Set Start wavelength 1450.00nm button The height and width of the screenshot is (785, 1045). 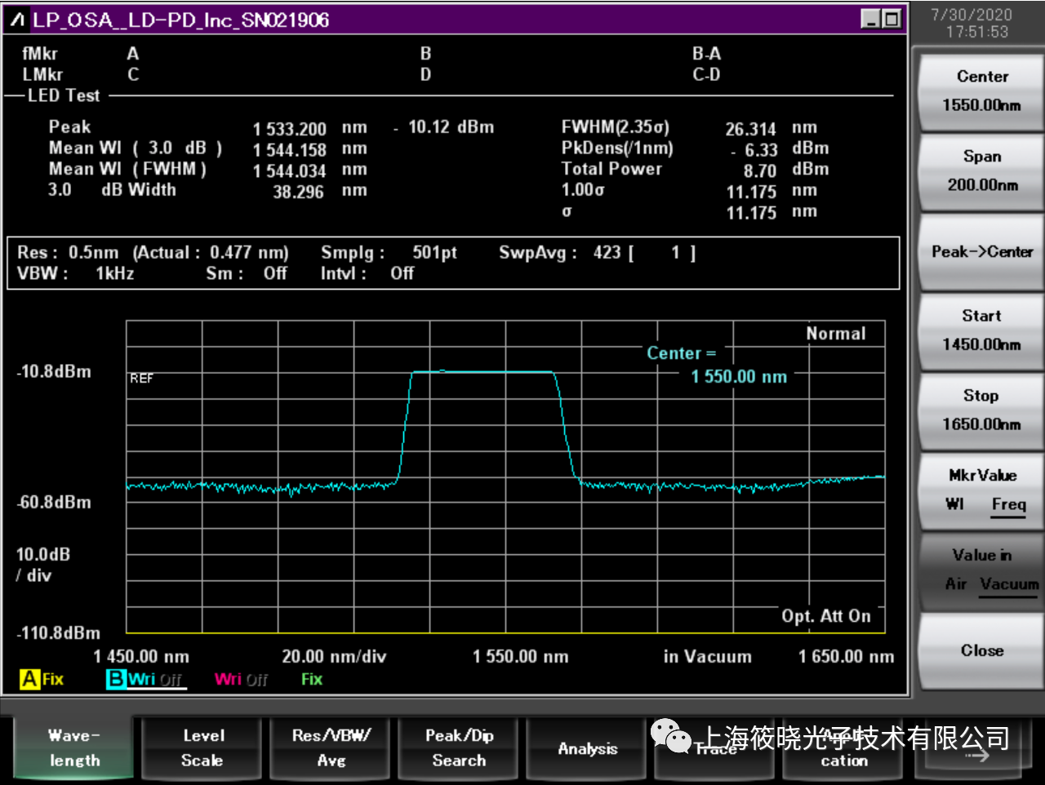981,330
